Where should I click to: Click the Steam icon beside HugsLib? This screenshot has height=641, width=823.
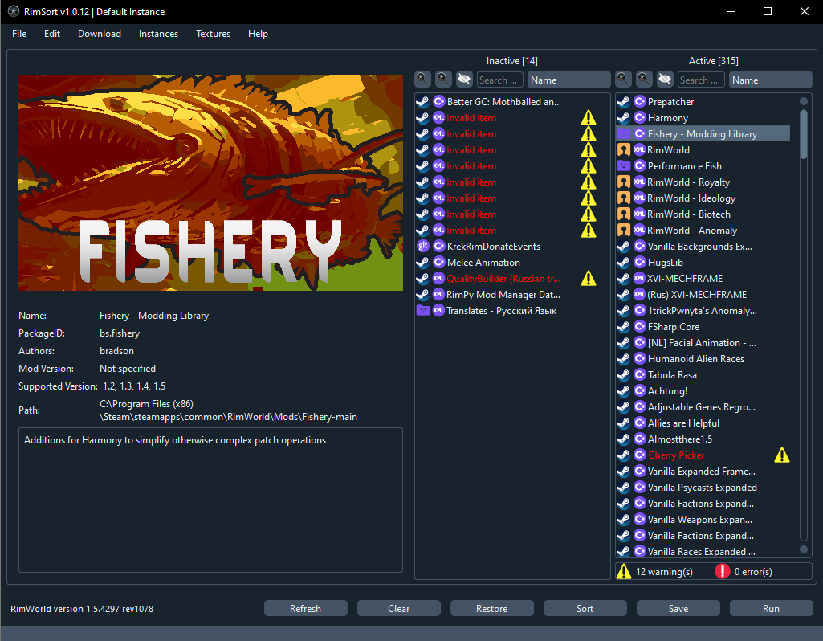[x=623, y=263]
